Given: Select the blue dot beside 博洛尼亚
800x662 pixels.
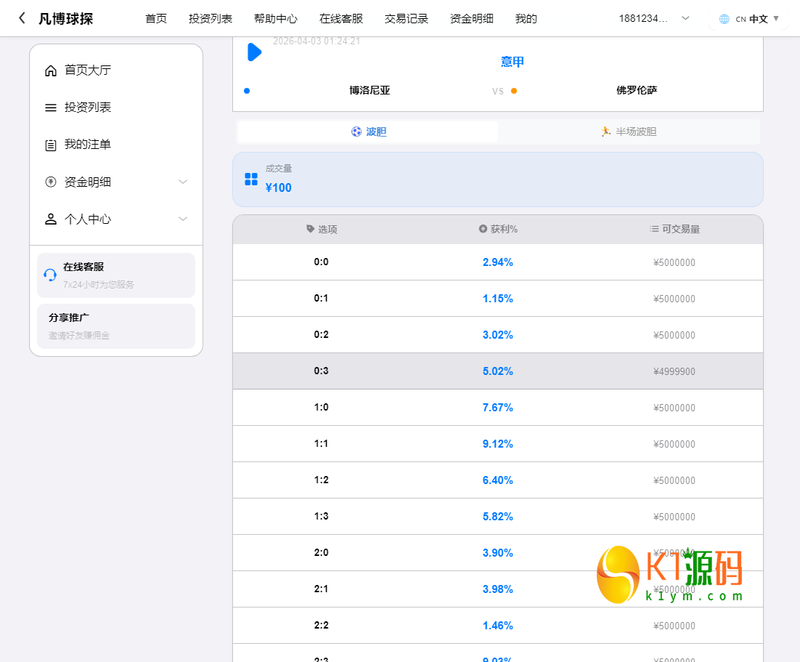Looking at the screenshot, I should 247,90.
